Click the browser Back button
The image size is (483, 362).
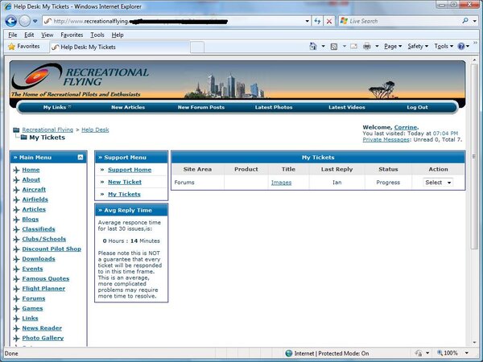(11, 21)
